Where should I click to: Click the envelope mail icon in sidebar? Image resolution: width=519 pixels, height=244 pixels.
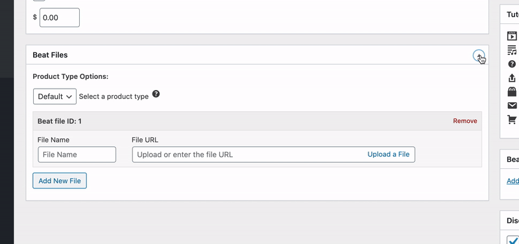pos(512,105)
